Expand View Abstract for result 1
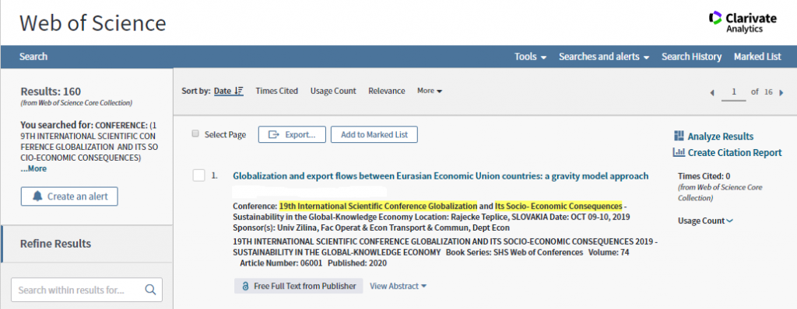This screenshot has width=797, height=309. click(x=398, y=286)
